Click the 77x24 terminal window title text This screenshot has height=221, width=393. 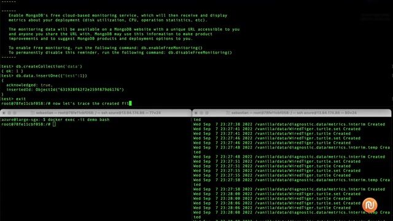pyautogui.click(x=98, y=113)
